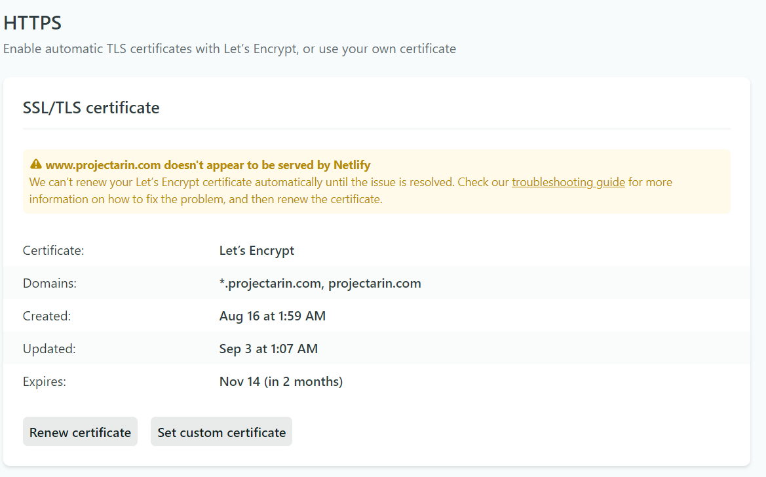
Task: Click the Expires Nov 14 value
Action: (x=280, y=382)
